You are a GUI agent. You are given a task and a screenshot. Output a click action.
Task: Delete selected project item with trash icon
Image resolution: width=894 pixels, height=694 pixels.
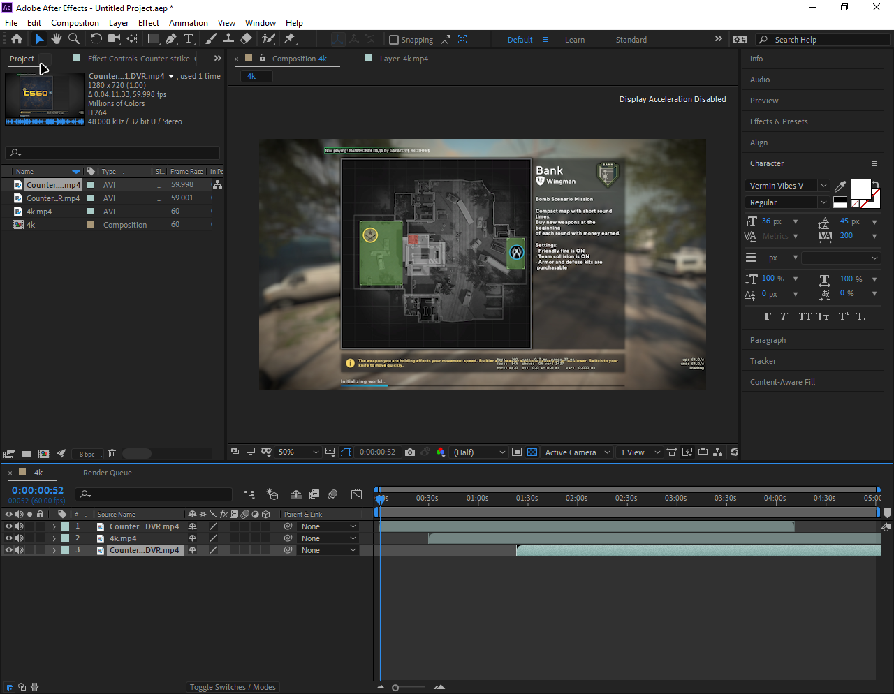click(x=112, y=454)
